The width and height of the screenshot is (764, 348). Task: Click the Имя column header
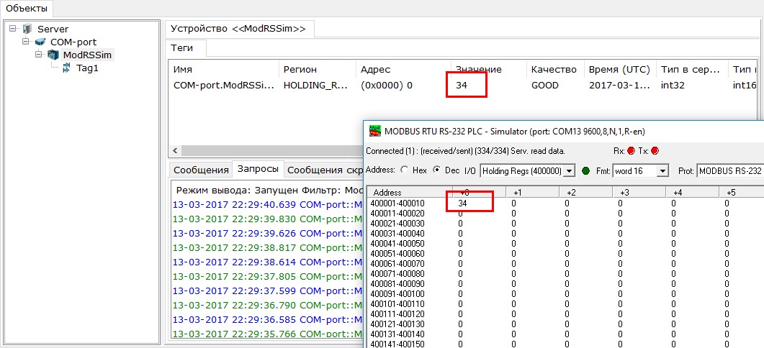[x=224, y=70]
